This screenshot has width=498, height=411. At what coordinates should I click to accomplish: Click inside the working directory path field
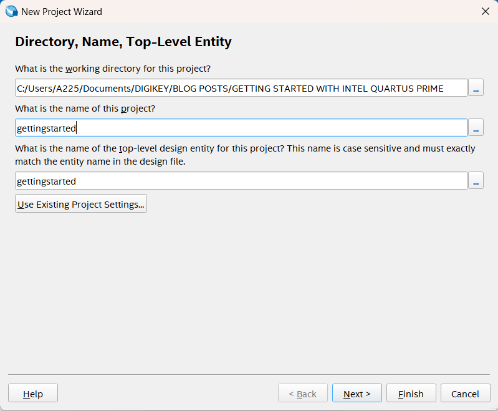(241, 88)
